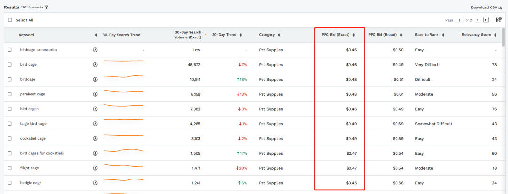Screen dimensions: 508x194
Task: Click the Amazon icon for birdcage keyword
Action: coord(95,79)
